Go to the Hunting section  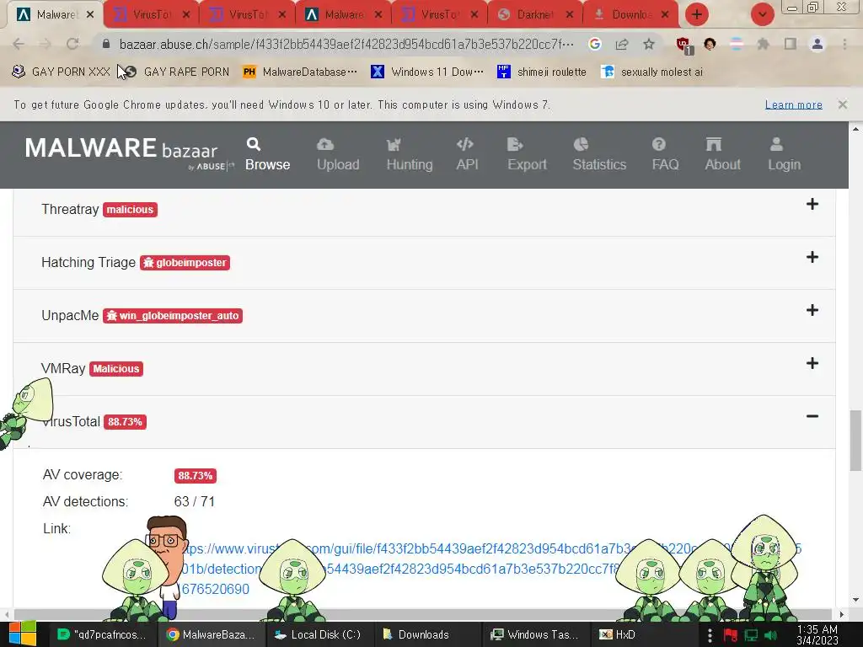409,155
